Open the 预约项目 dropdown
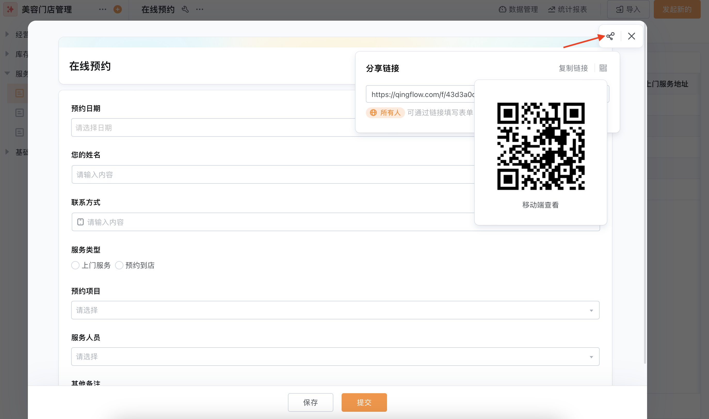 335,310
